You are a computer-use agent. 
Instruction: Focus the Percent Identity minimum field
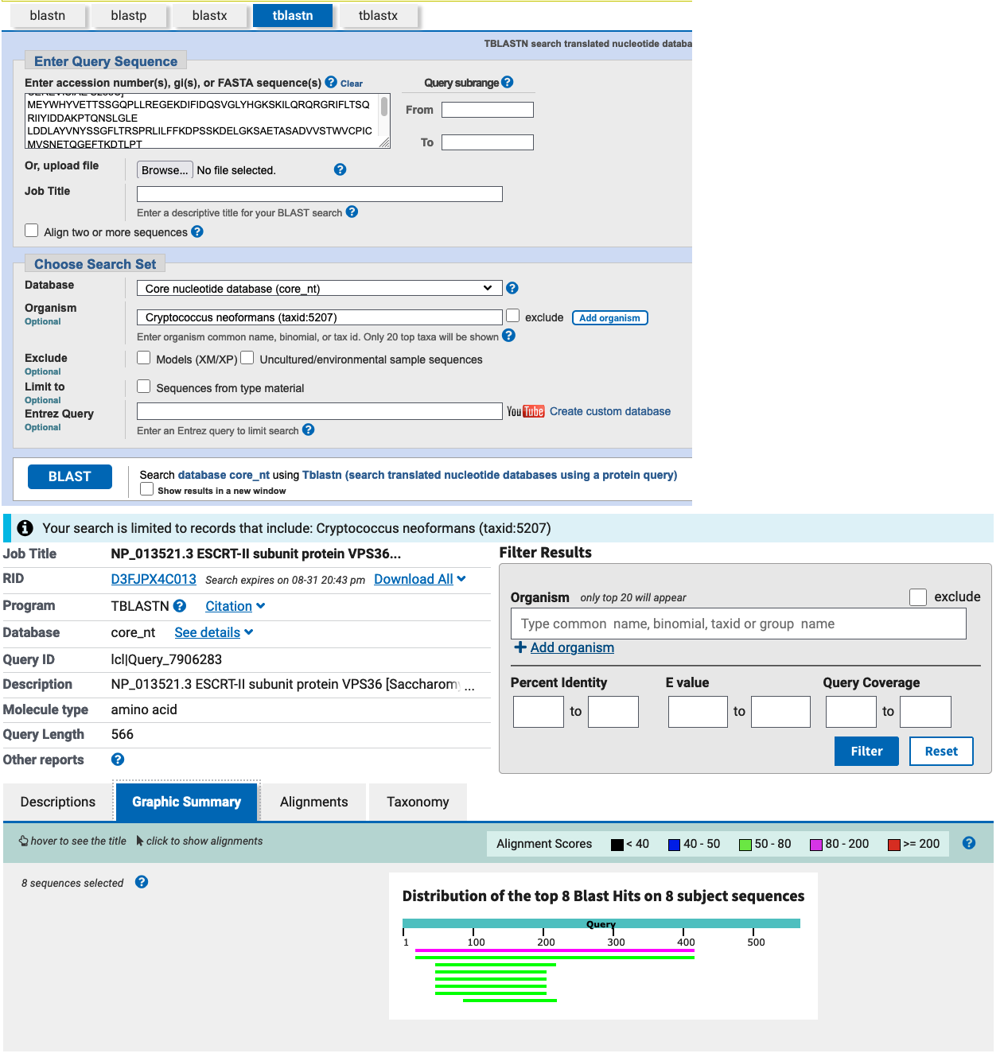(539, 712)
